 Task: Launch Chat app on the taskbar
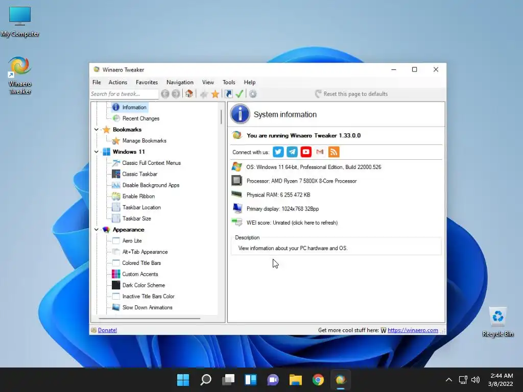[273, 380]
